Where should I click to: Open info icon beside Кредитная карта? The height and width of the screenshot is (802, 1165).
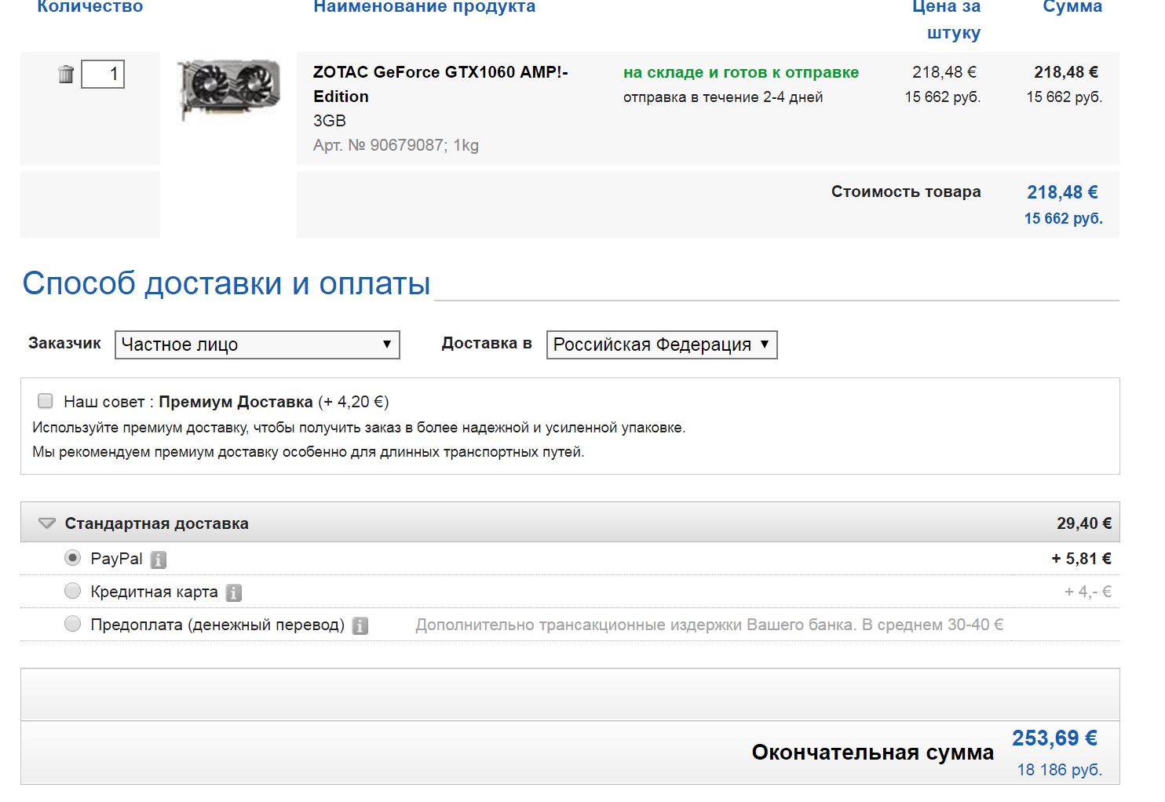tap(234, 592)
